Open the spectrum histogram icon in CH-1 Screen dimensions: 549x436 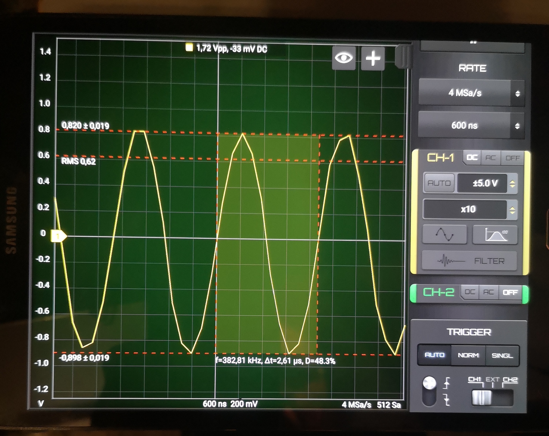(495, 234)
